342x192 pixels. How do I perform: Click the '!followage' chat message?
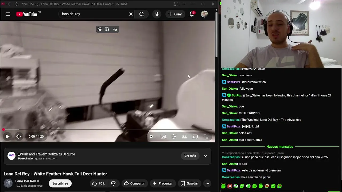tap(246, 89)
